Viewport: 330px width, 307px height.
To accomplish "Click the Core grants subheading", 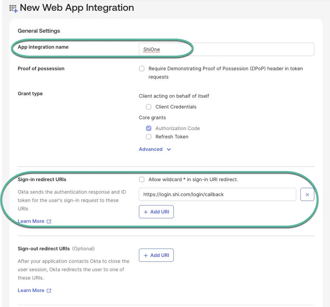I will coord(152,118).
